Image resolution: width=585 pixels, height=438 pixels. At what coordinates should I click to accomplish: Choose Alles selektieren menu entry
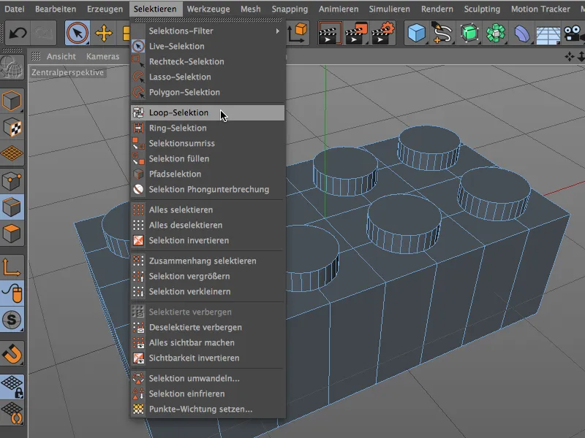click(x=208, y=210)
